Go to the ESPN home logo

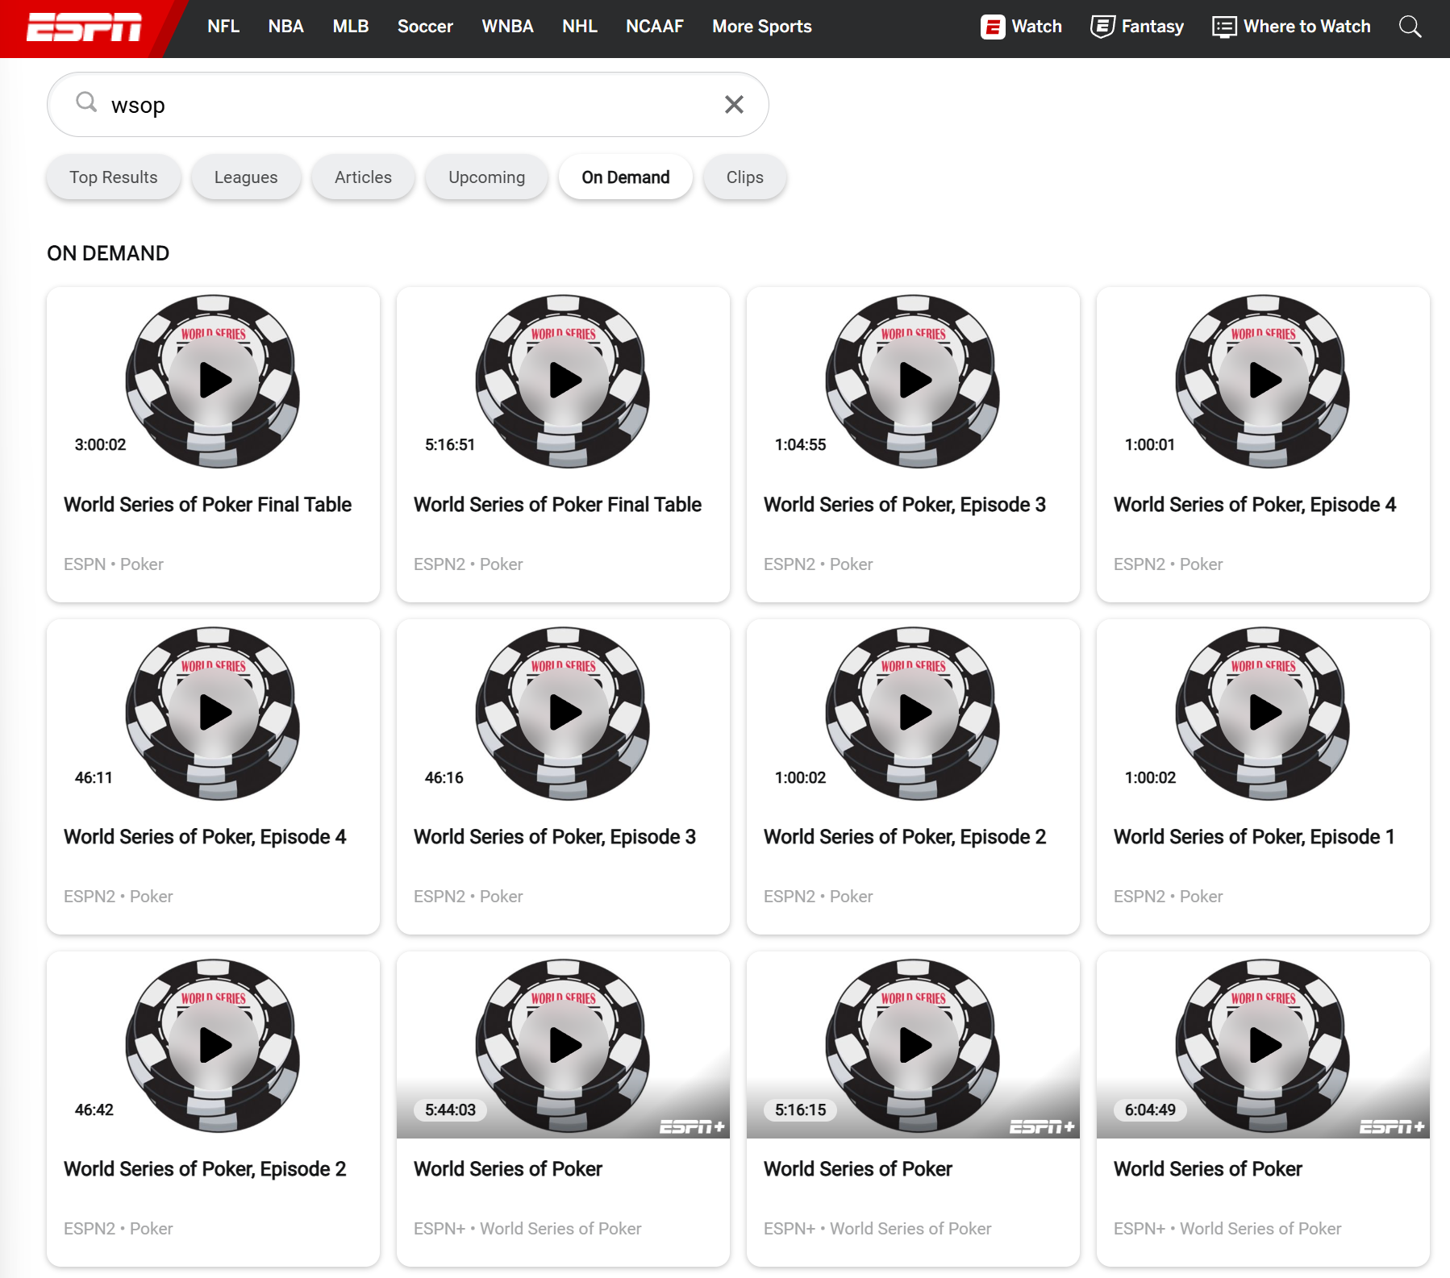click(85, 27)
